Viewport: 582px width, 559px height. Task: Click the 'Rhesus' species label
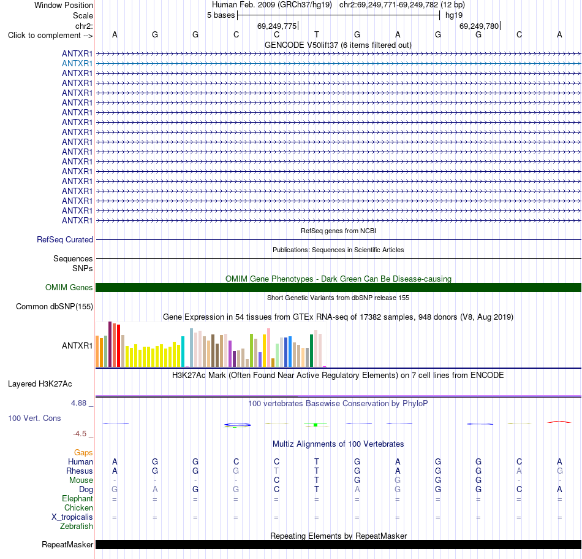coord(80,471)
